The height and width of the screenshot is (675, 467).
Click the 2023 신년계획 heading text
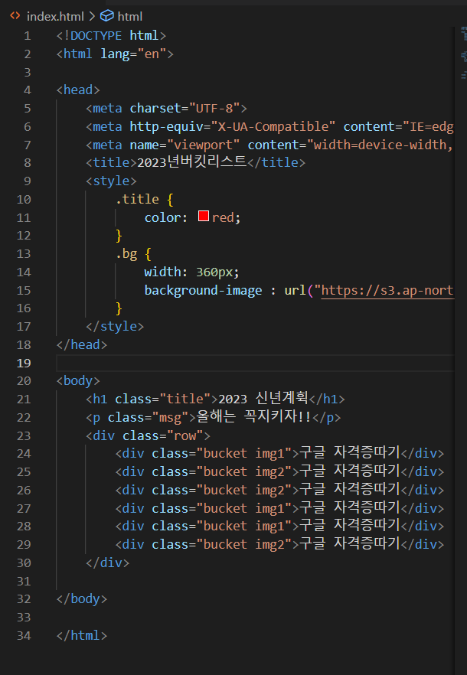(x=263, y=399)
